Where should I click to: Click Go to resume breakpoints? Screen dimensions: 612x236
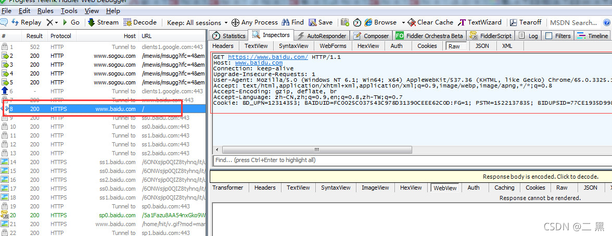[x=71, y=22]
